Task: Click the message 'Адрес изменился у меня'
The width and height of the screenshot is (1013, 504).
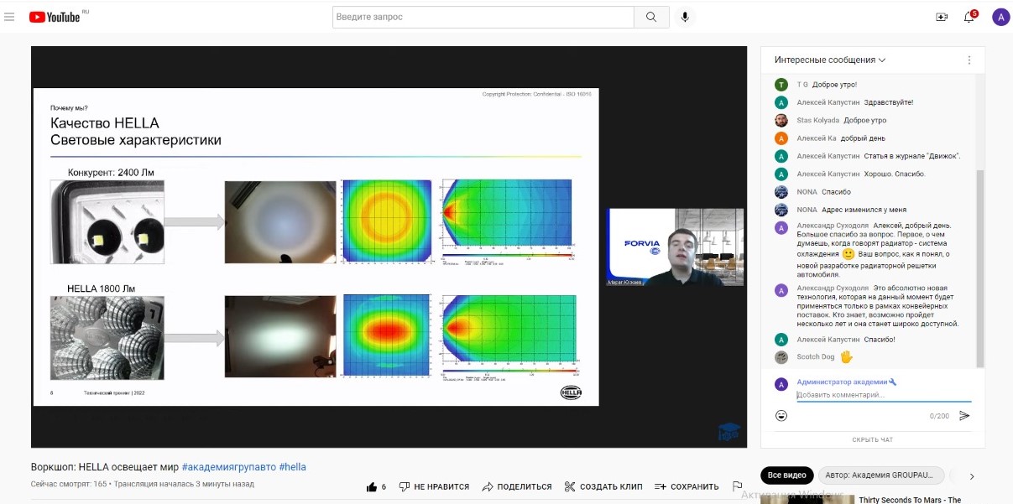Action: click(864, 210)
